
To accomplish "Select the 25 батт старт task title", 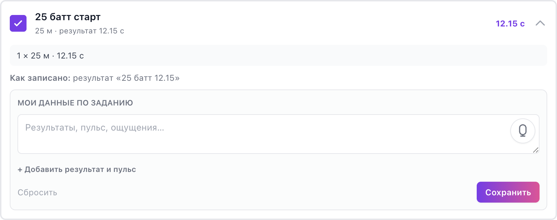I will point(68,17).
